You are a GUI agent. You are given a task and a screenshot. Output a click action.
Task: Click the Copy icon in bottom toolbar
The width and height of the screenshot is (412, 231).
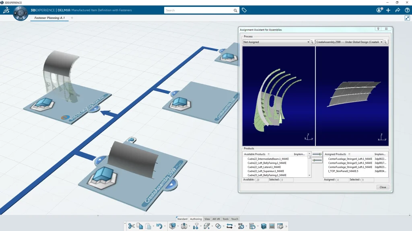tap(140, 226)
